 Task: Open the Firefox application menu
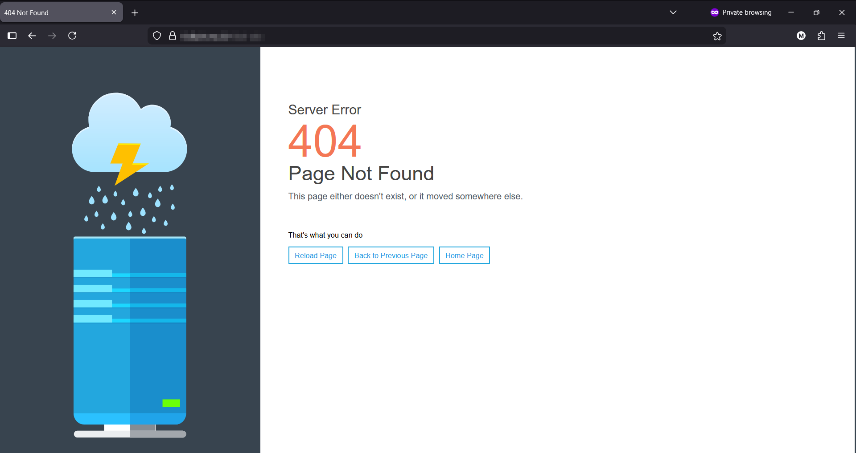(x=841, y=36)
